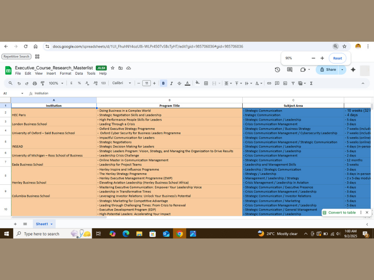Toggle bold formatting
The width and height of the screenshot is (374, 280).
click(163, 83)
